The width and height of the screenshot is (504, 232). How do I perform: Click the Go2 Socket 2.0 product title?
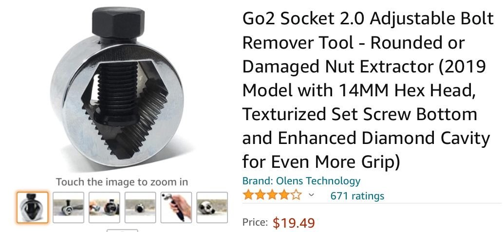point(368,90)
